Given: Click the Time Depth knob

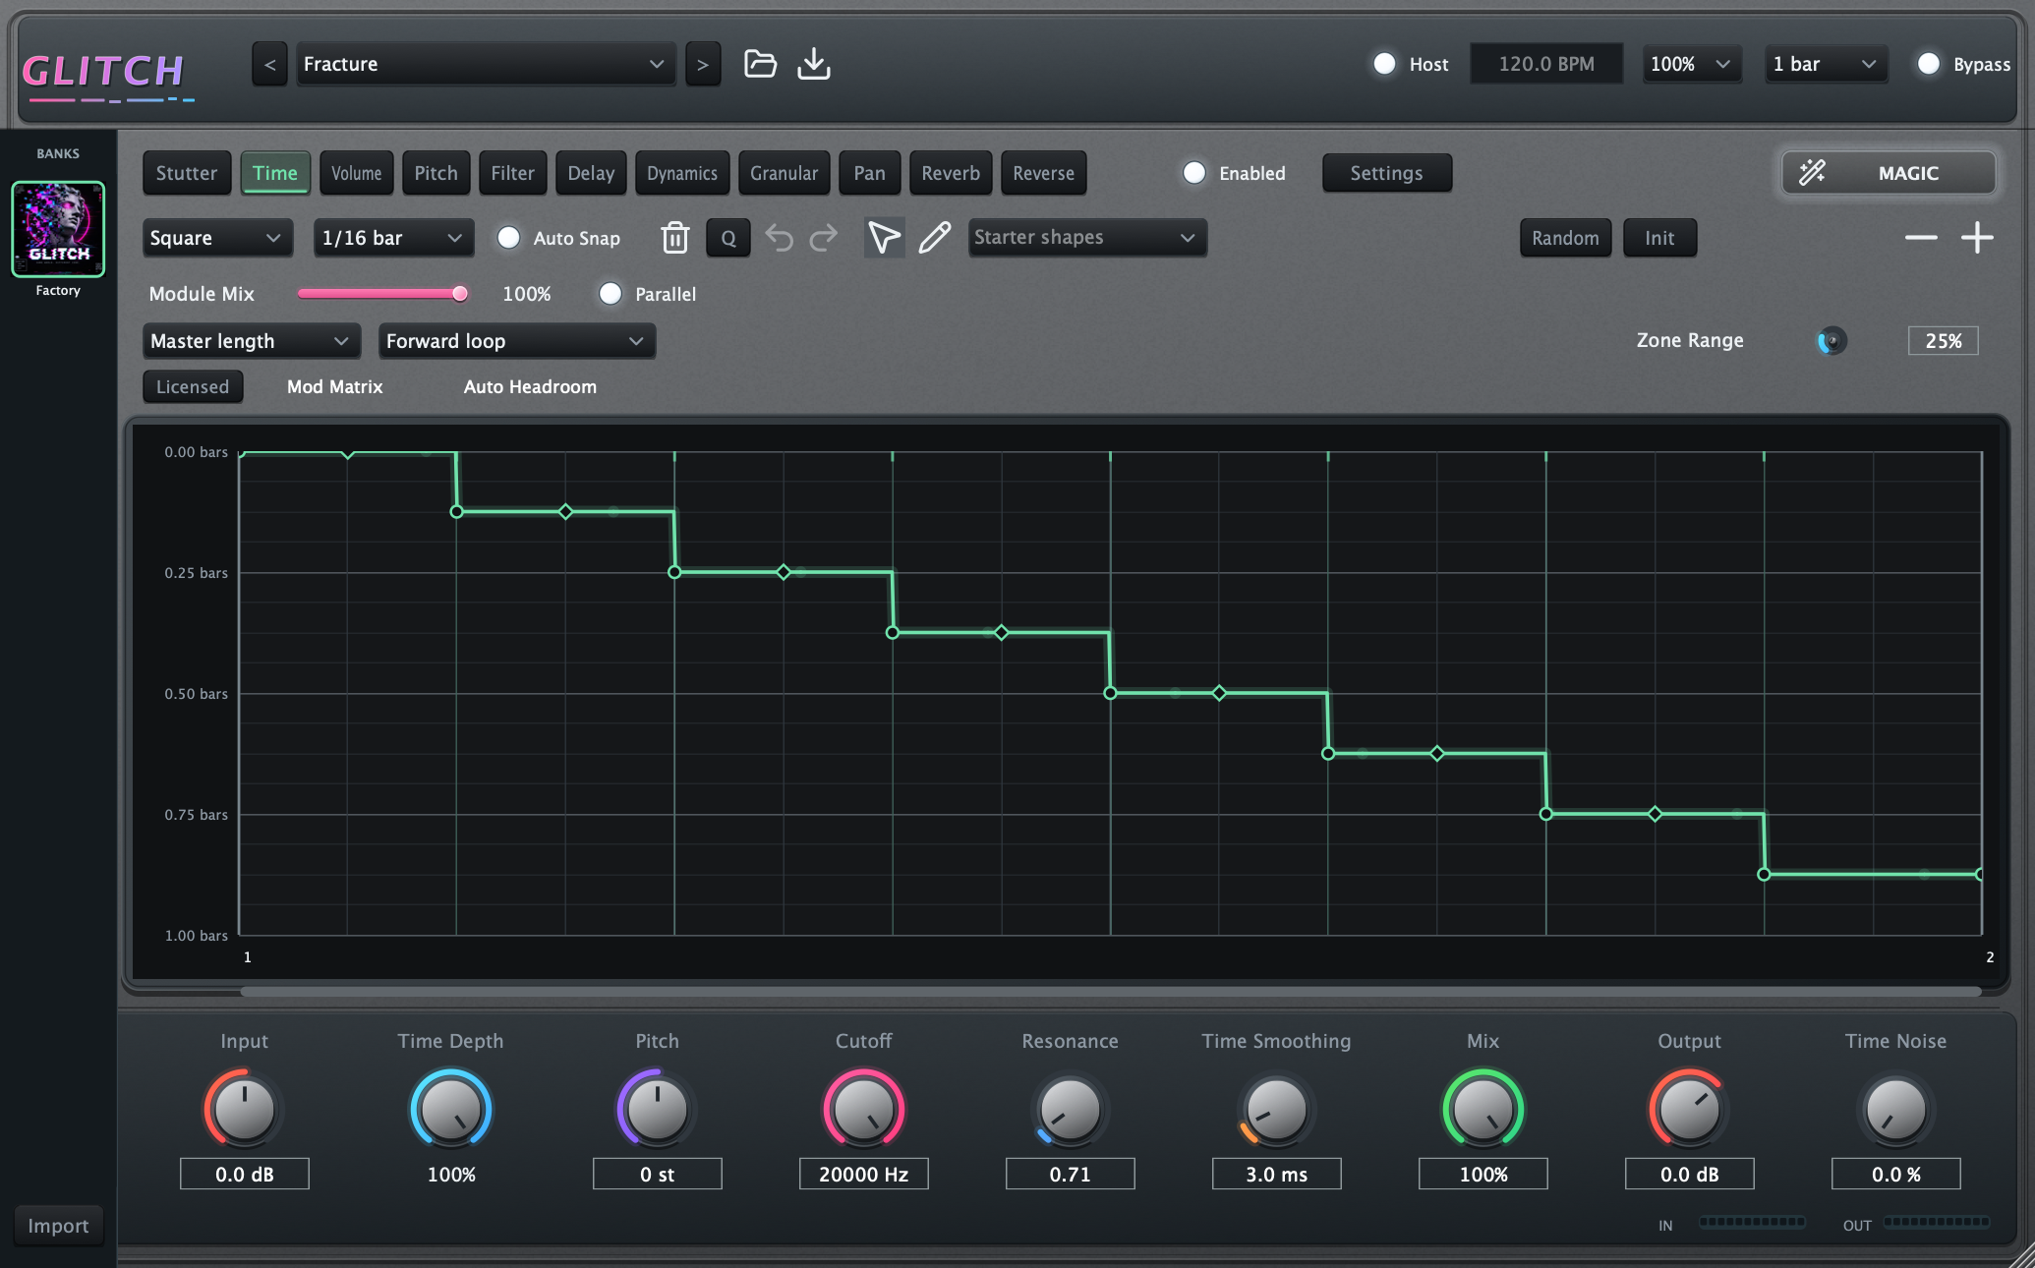Looking at the screenshot, I should point(451,1110).
